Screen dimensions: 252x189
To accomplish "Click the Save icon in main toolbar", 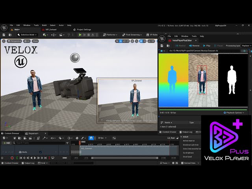I will (x=4, y=35).
